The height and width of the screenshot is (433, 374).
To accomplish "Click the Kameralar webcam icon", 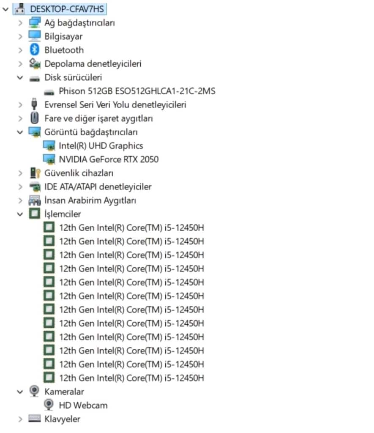I will point(34,391).
